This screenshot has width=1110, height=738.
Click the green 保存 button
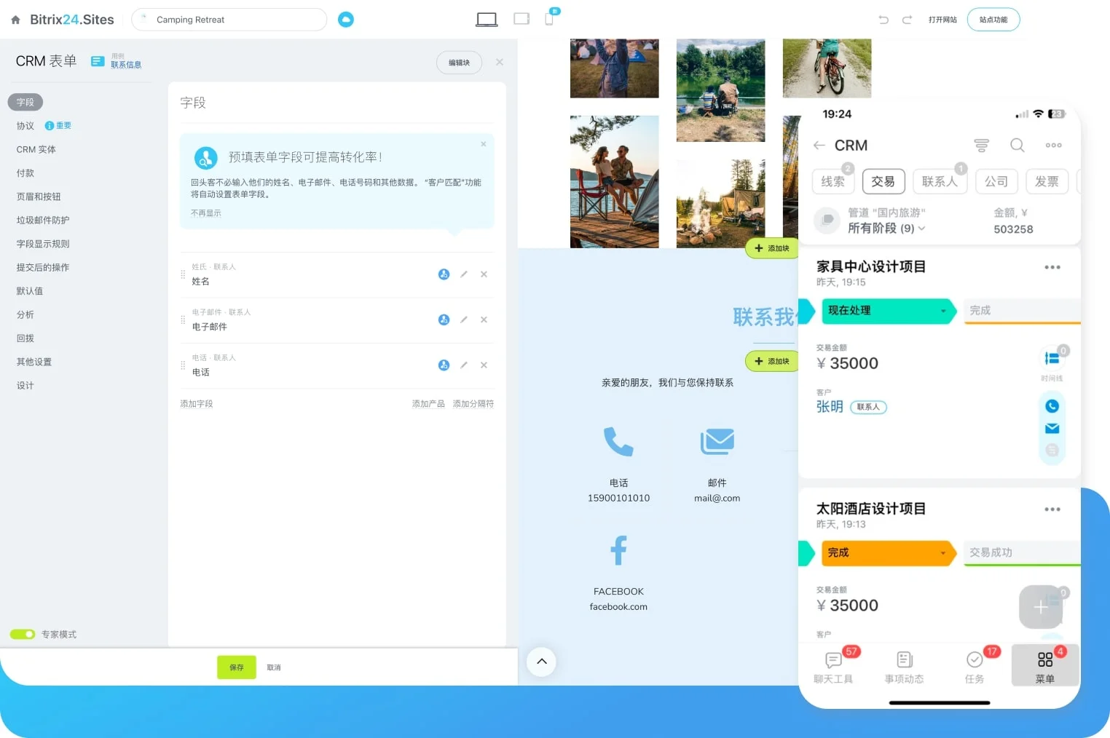tap(237, 667)
